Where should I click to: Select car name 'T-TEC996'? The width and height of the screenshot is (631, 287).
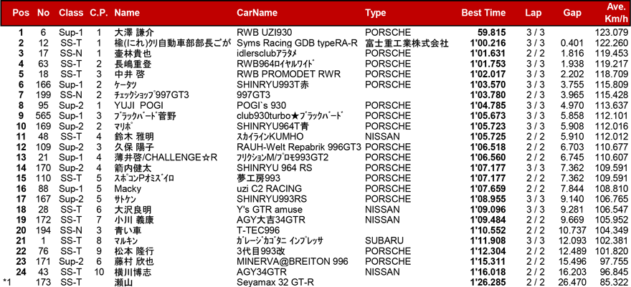click(258, 231)
